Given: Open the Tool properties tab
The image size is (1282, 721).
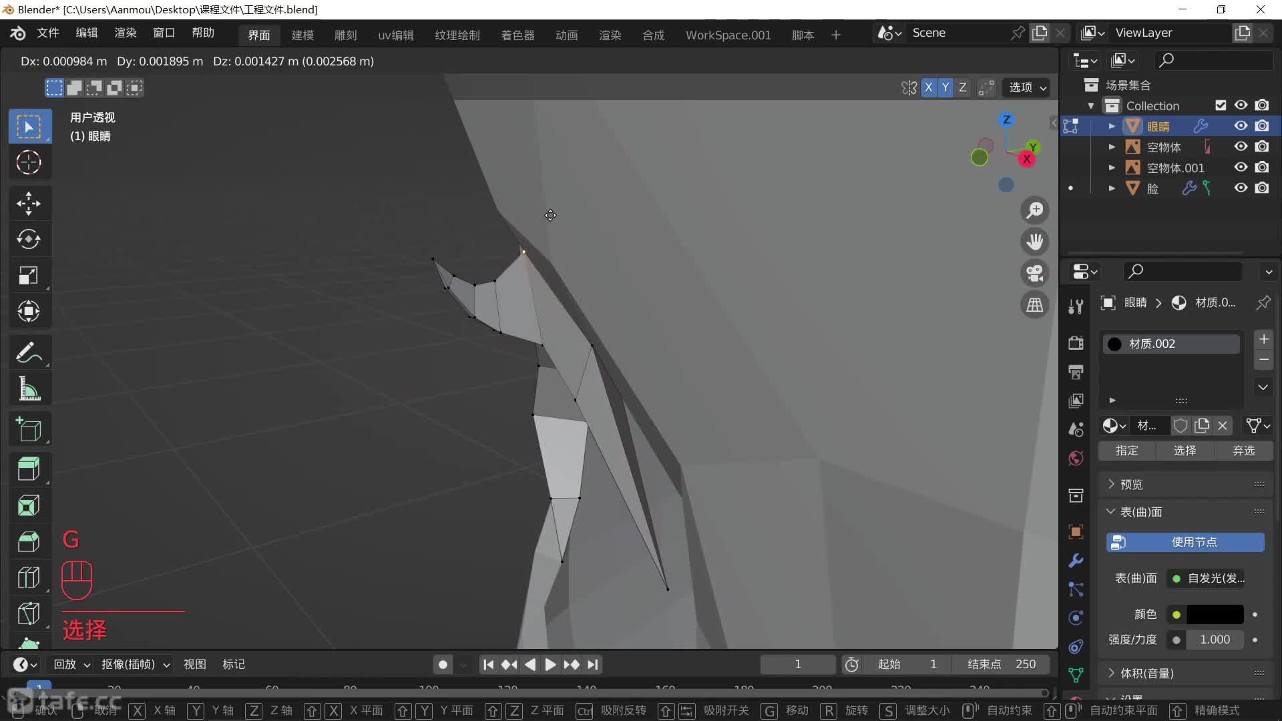Looking at the screenshot, I should (x=1076, y=306).
